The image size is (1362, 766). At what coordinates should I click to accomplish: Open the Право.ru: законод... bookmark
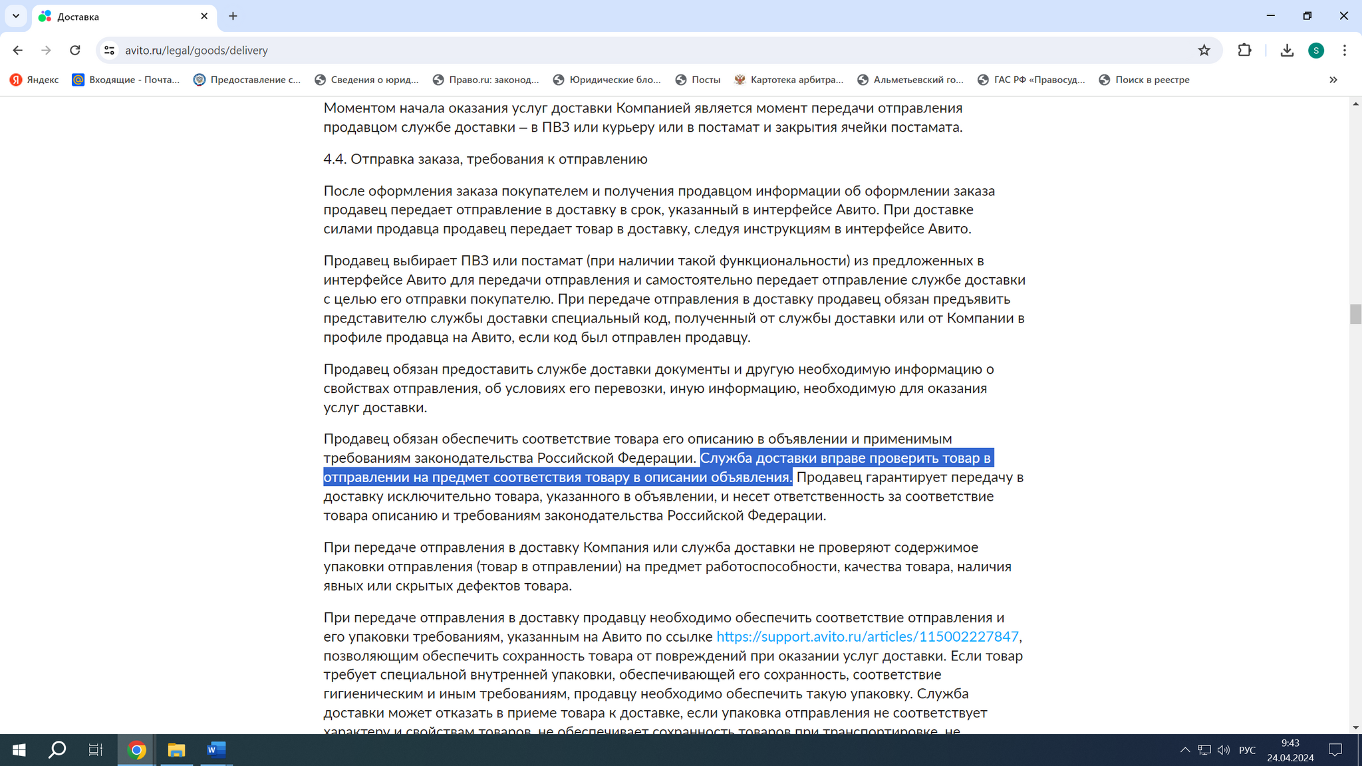[x=486, y=80]
